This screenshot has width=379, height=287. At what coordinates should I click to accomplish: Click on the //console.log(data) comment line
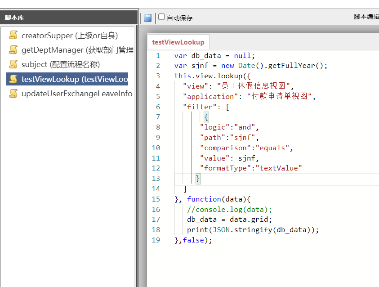(x=229, y=210)
